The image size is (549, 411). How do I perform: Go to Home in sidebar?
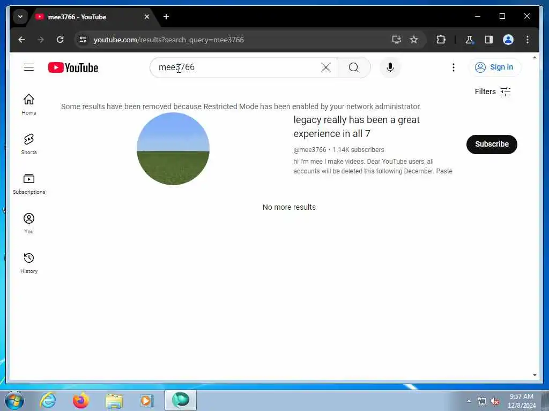(29, 104)
